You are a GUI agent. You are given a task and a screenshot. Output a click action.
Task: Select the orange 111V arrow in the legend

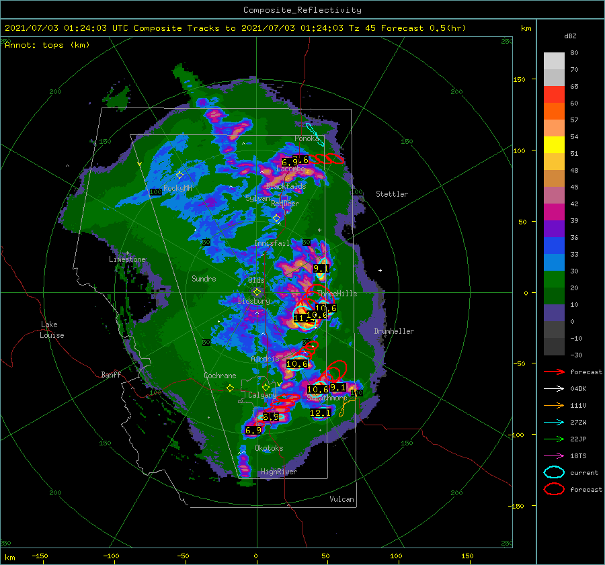[x=554, y=405]
